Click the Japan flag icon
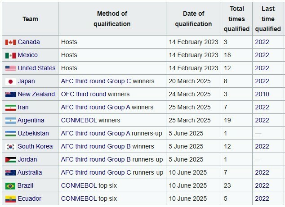Screen dimensions: 285x207 (10, 81)
